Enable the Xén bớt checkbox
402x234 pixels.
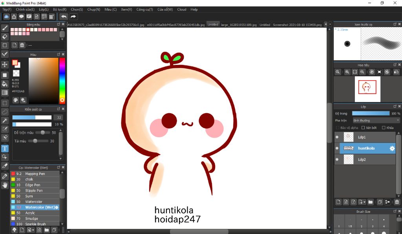pyautogui.click(x=363, y=128)
